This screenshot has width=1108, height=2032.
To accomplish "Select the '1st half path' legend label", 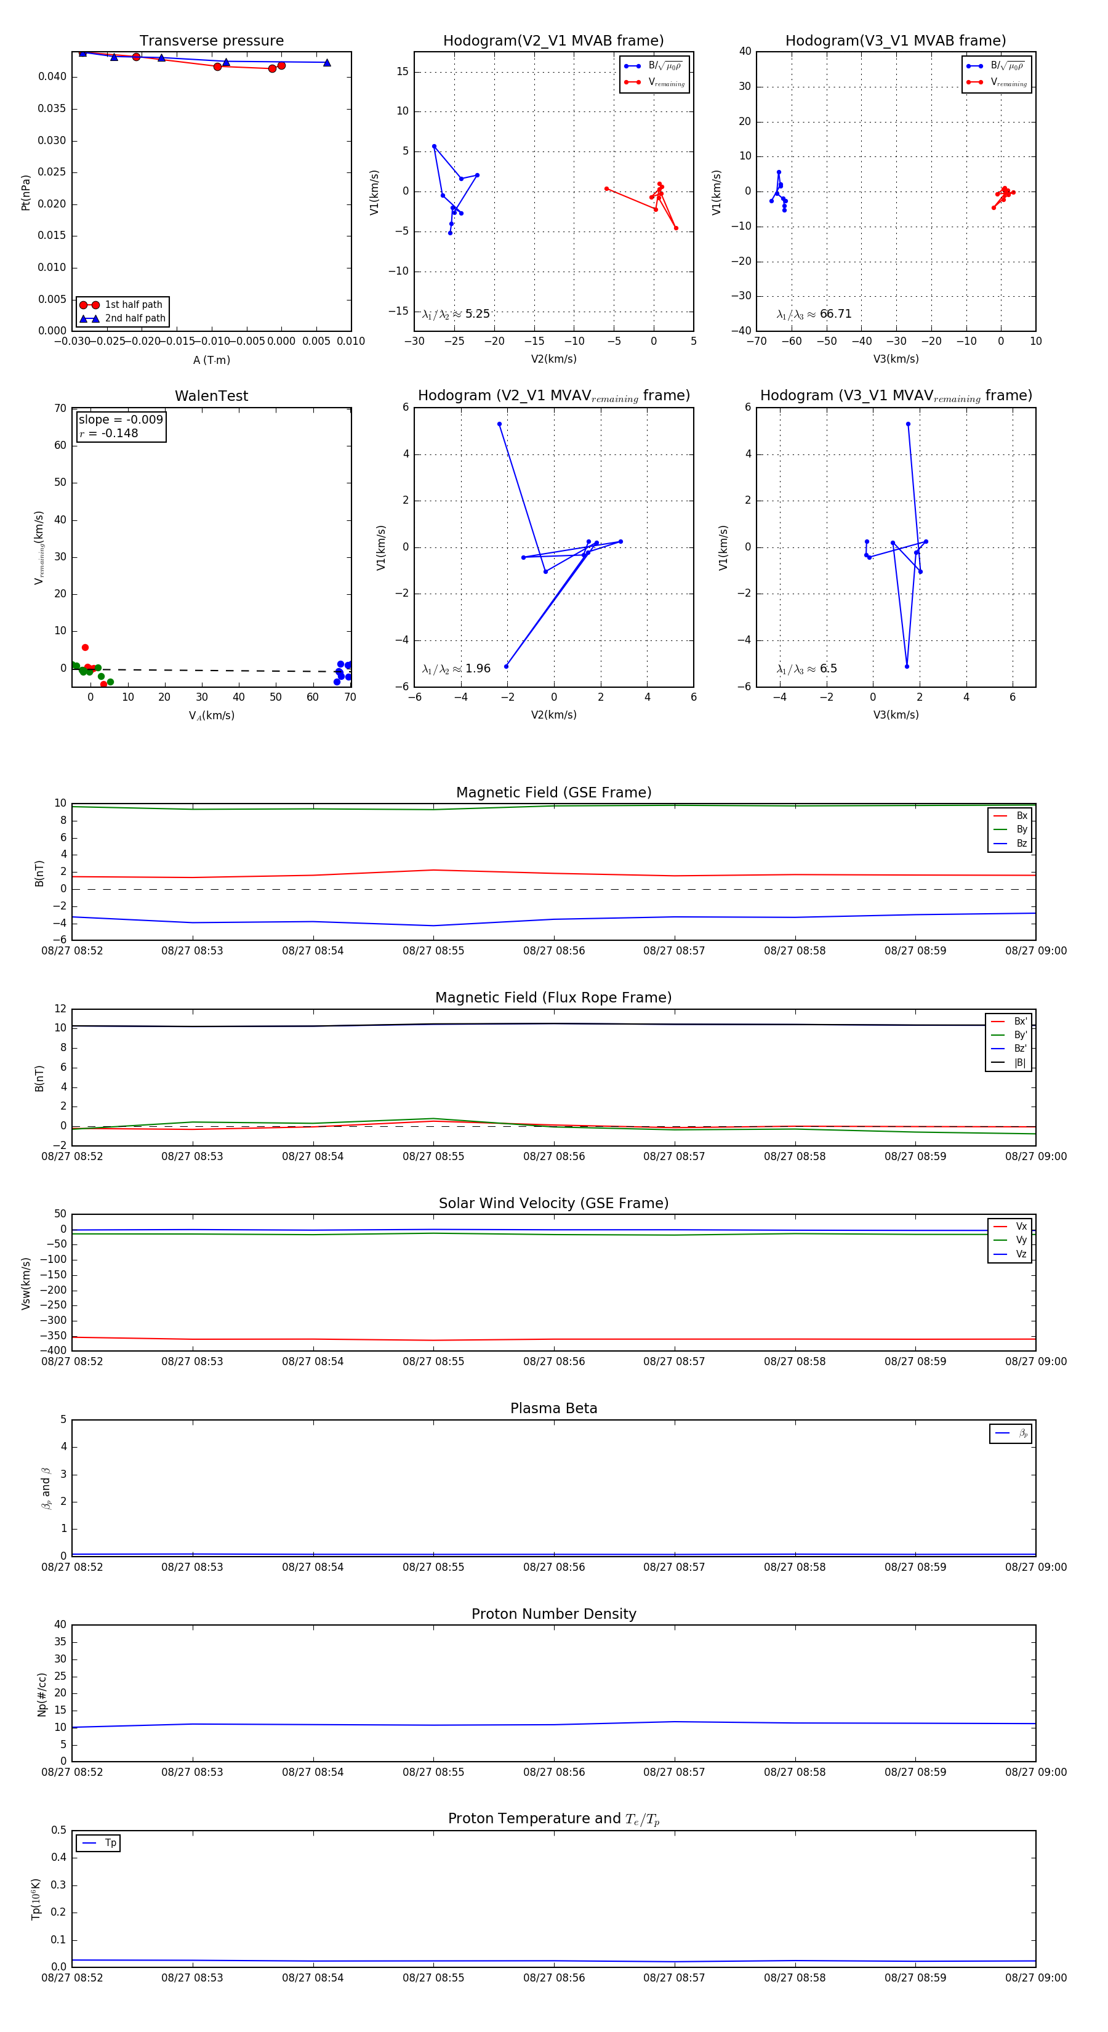I will (134, 304).
